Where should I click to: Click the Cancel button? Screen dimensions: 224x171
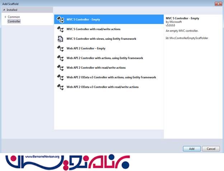pyautogui.click(x=211, y=149)
